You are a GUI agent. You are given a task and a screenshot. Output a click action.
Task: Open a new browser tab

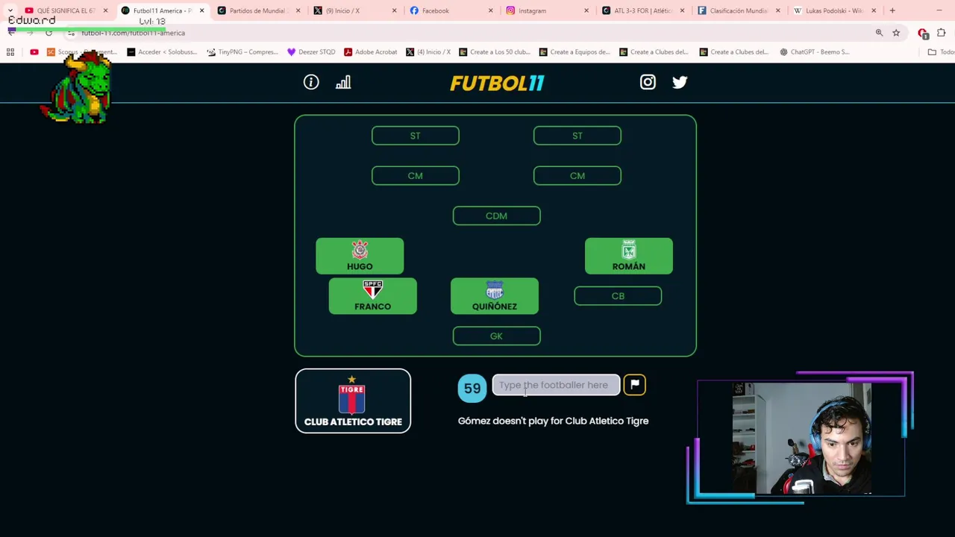pyautogui.click(x=892, y=10)
